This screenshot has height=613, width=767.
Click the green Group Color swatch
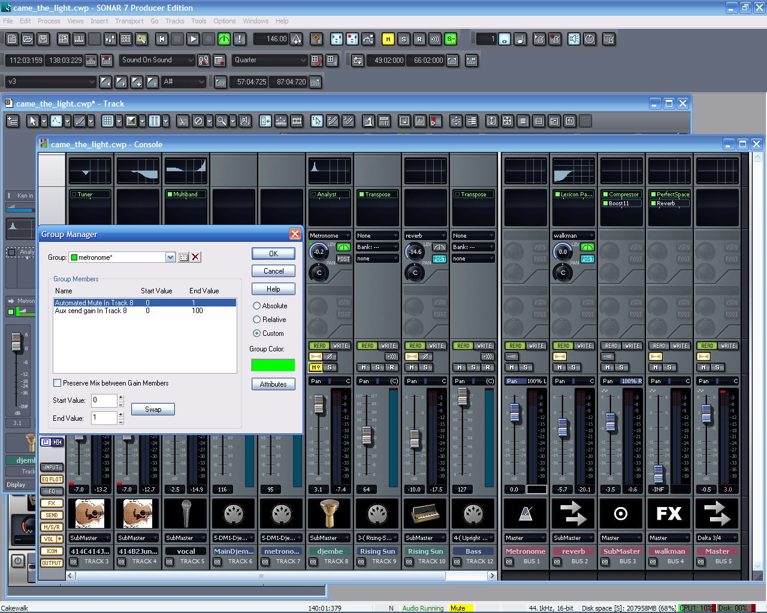tap(273, 365)
